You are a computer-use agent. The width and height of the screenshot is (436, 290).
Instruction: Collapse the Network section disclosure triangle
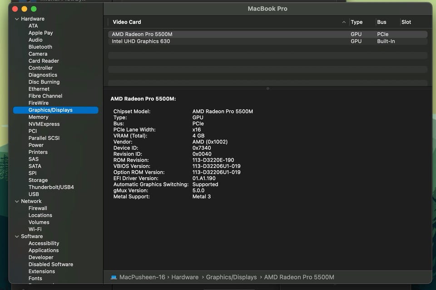[x=17, y=202]
